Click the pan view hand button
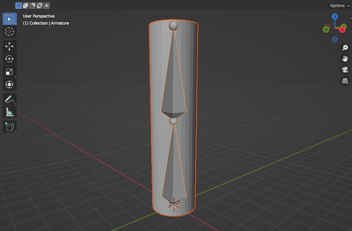 345,59
